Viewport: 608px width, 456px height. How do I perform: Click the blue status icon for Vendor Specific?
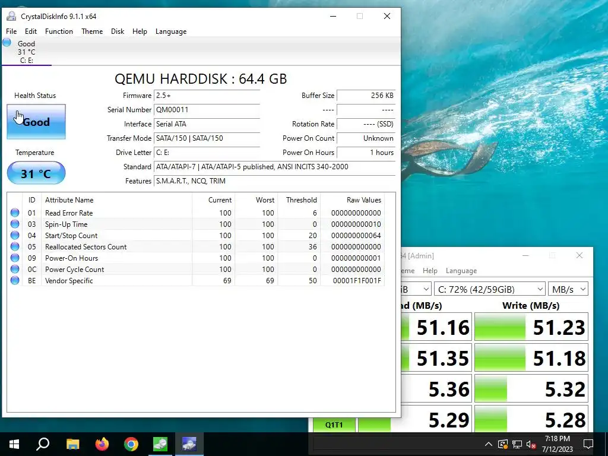[x=15, y=280]
